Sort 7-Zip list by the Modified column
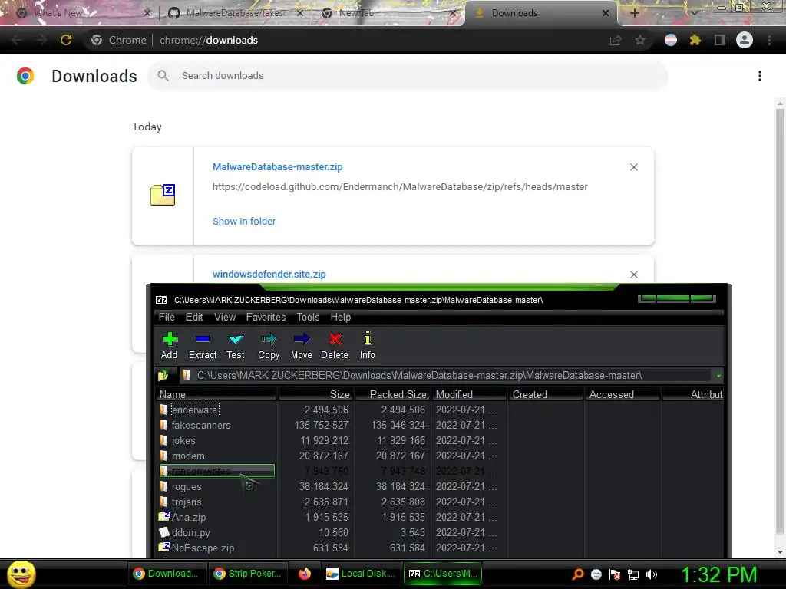The image size is (786, 589). 469,395
